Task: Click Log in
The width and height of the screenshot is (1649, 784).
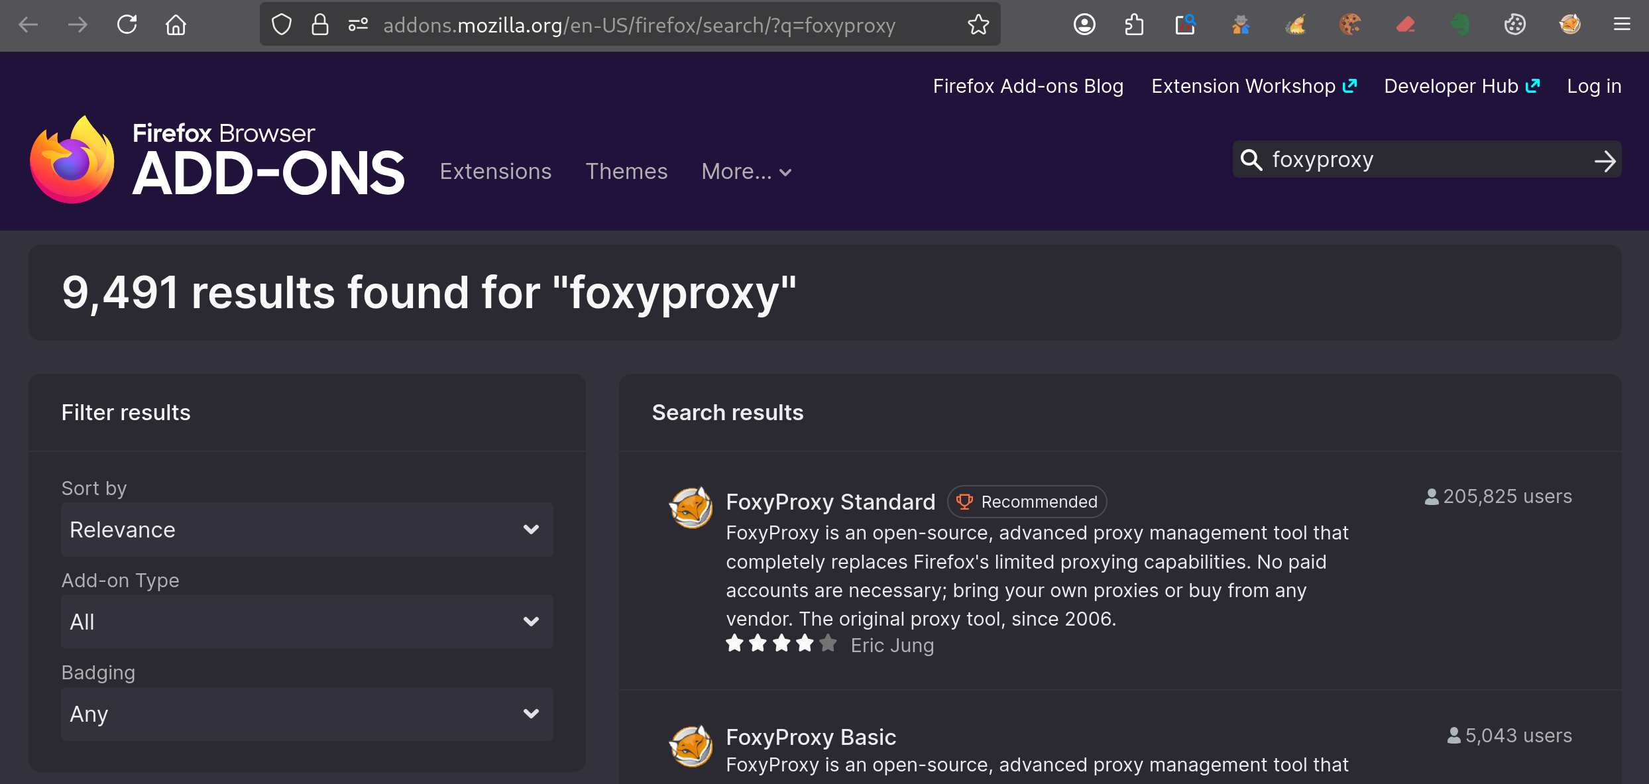Action: pos(1594,86)
